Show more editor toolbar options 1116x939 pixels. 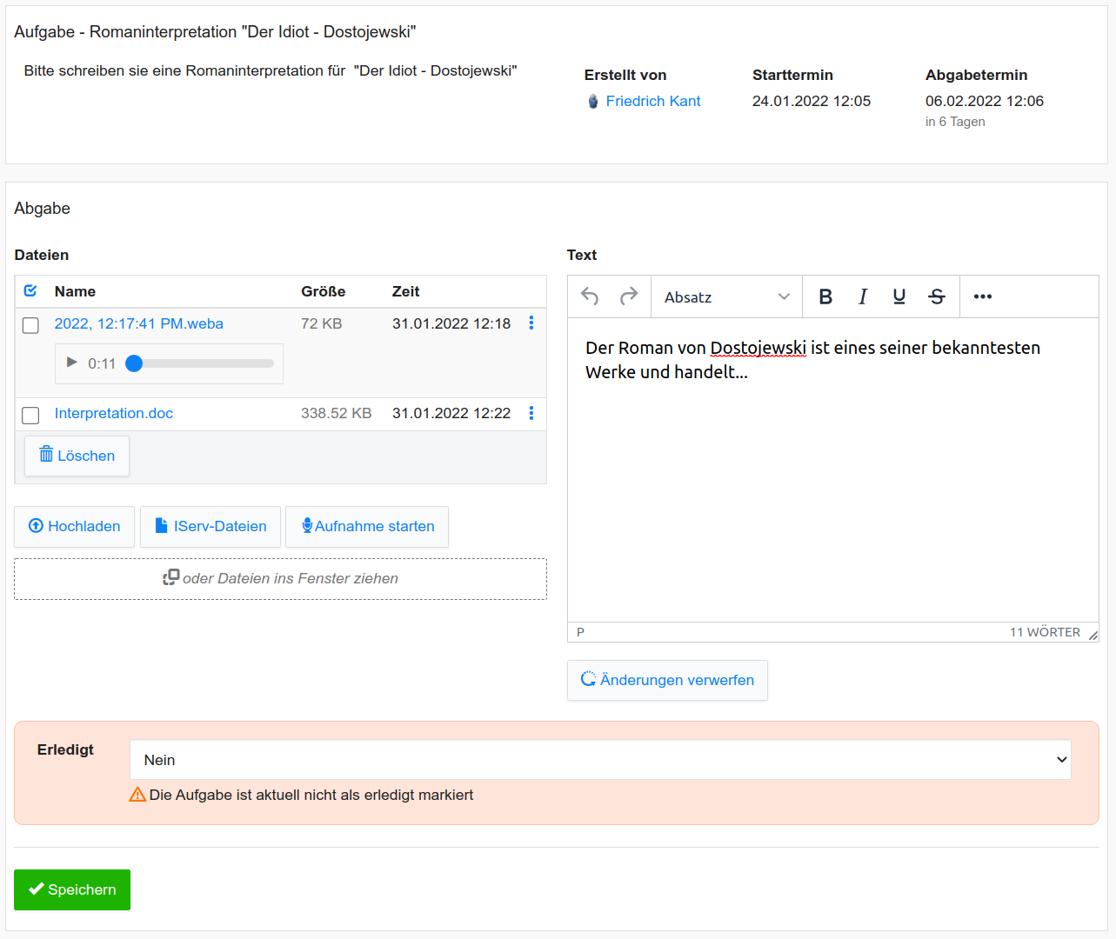(983, 297)
